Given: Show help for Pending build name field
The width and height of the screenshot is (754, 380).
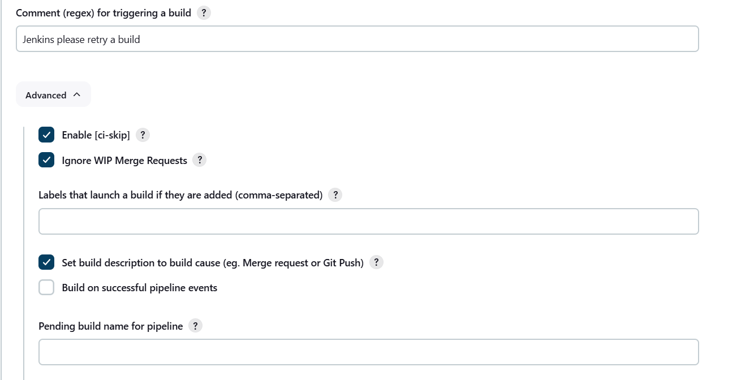Looking at the screenshot, I should point(195,326).
